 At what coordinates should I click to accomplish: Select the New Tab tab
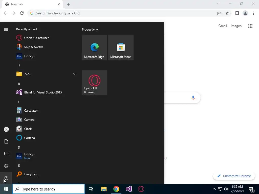(x=32, y=4)
